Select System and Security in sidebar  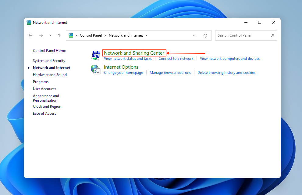click(x=49, y=60)
